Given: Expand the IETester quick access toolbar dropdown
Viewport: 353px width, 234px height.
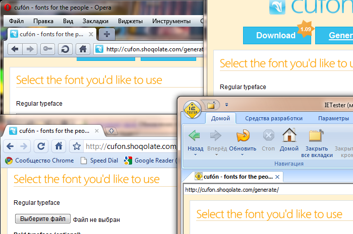Looking at the screenshot, I should click(227, 105).
